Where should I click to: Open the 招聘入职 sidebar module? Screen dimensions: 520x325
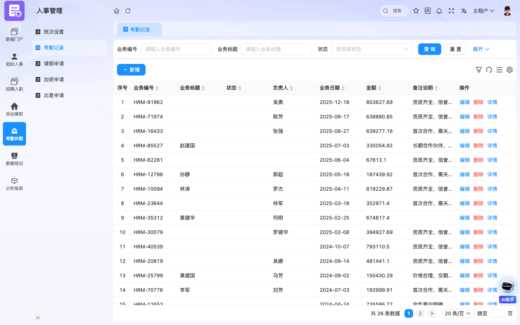[14, 84]
